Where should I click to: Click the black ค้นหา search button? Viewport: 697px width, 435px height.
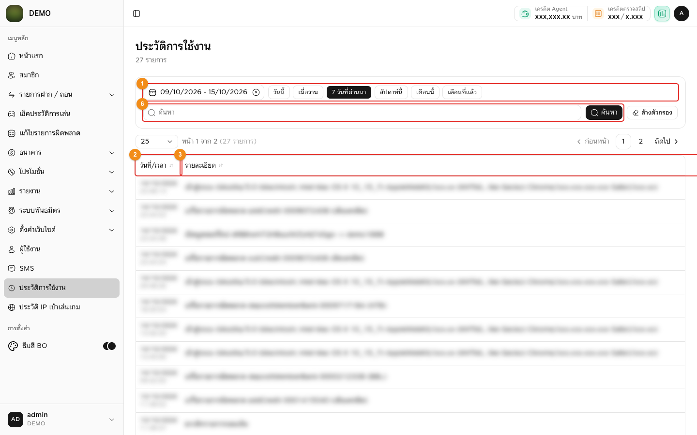tap(604, 113)
